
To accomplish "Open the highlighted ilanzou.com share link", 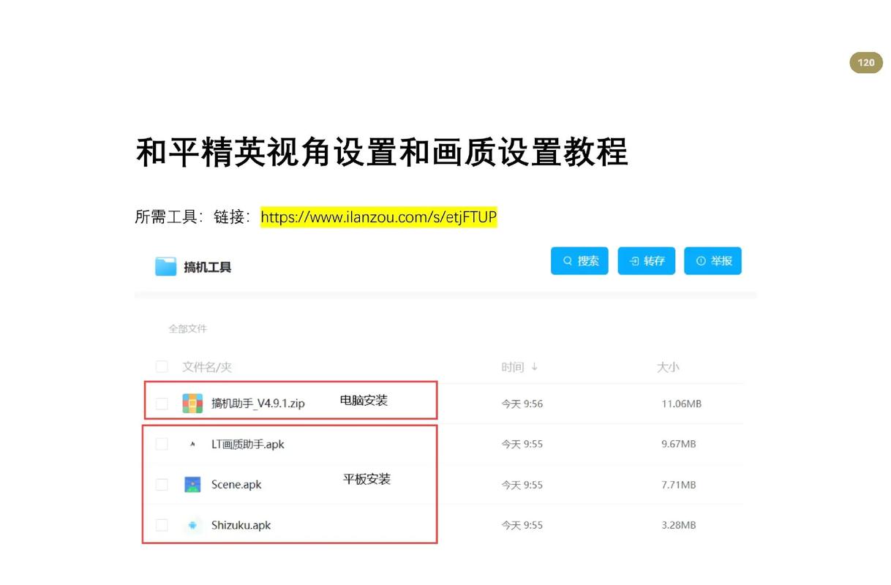I will [x=378, y=217].
